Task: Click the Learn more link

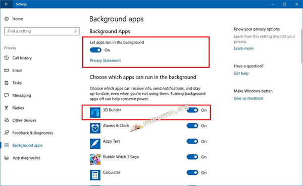Action: (x=243, y=48)
